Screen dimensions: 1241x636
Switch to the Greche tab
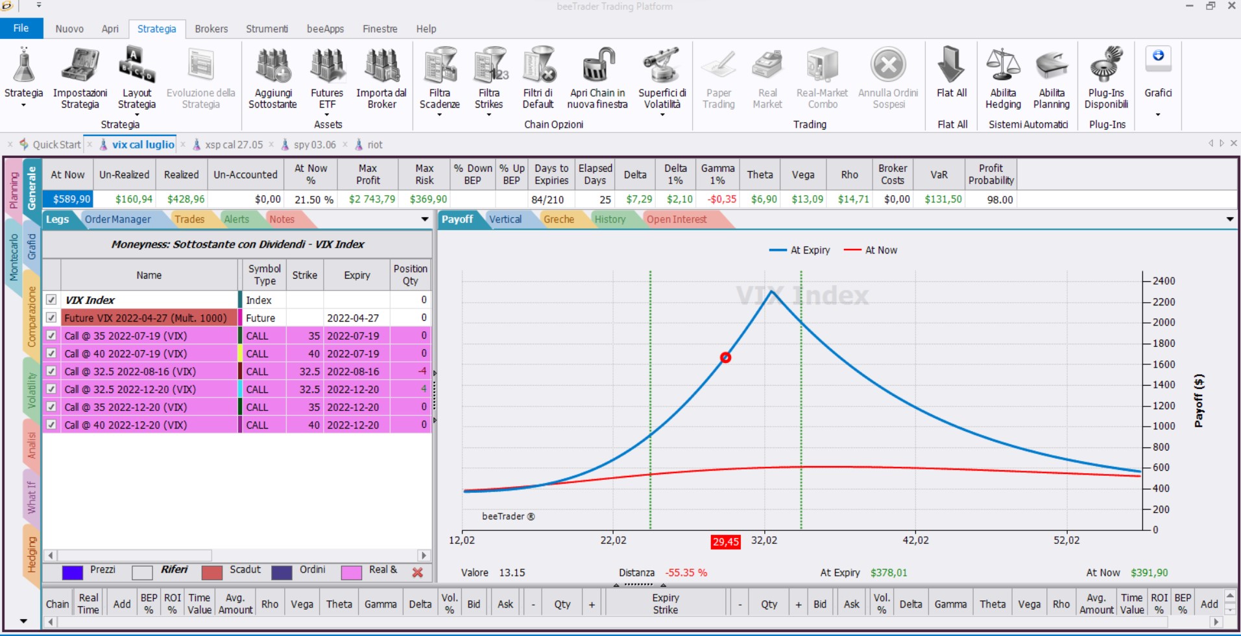(x=559, y=219)
